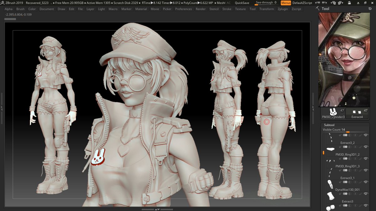Toggle union mode switch on Extract3_2 row

pyautogui.click(x=345, y=135)
